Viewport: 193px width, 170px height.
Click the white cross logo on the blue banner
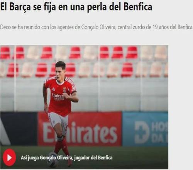(142, 133)
